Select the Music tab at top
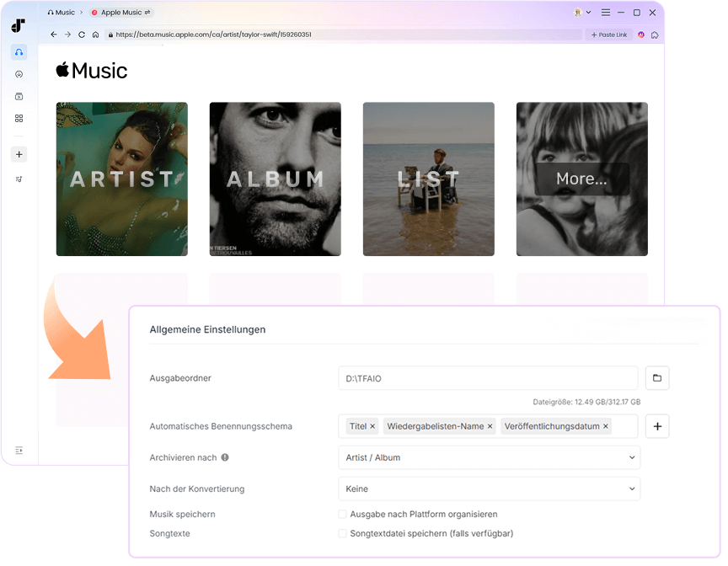 point(62,12)
